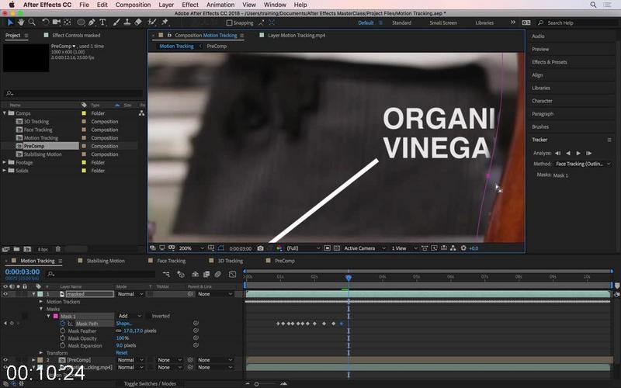Switch to the Face Tracking timeline tab
621x388 pixels.
pos(171,261)
